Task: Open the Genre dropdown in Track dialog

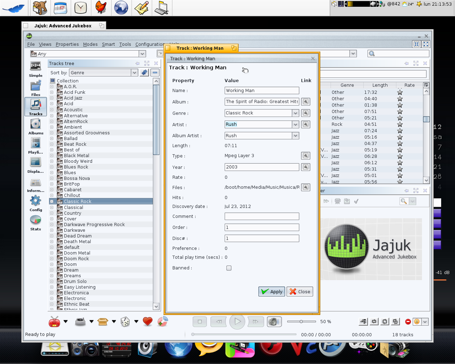Action: tap(295, 113)
